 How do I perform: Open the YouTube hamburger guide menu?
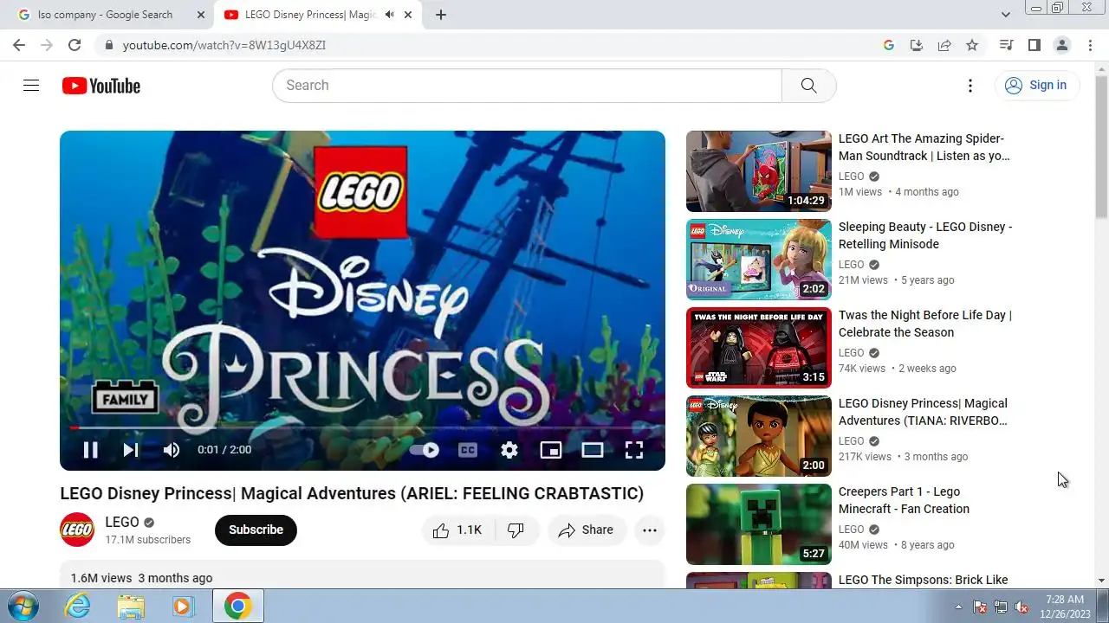pyautogui.click(x=31, y=85)
